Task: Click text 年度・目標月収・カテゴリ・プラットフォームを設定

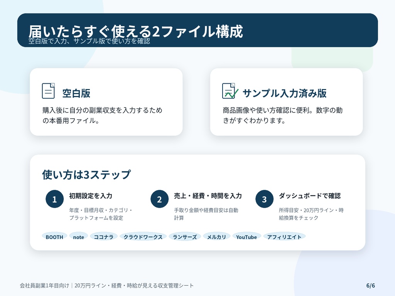Action: point(101,214)
